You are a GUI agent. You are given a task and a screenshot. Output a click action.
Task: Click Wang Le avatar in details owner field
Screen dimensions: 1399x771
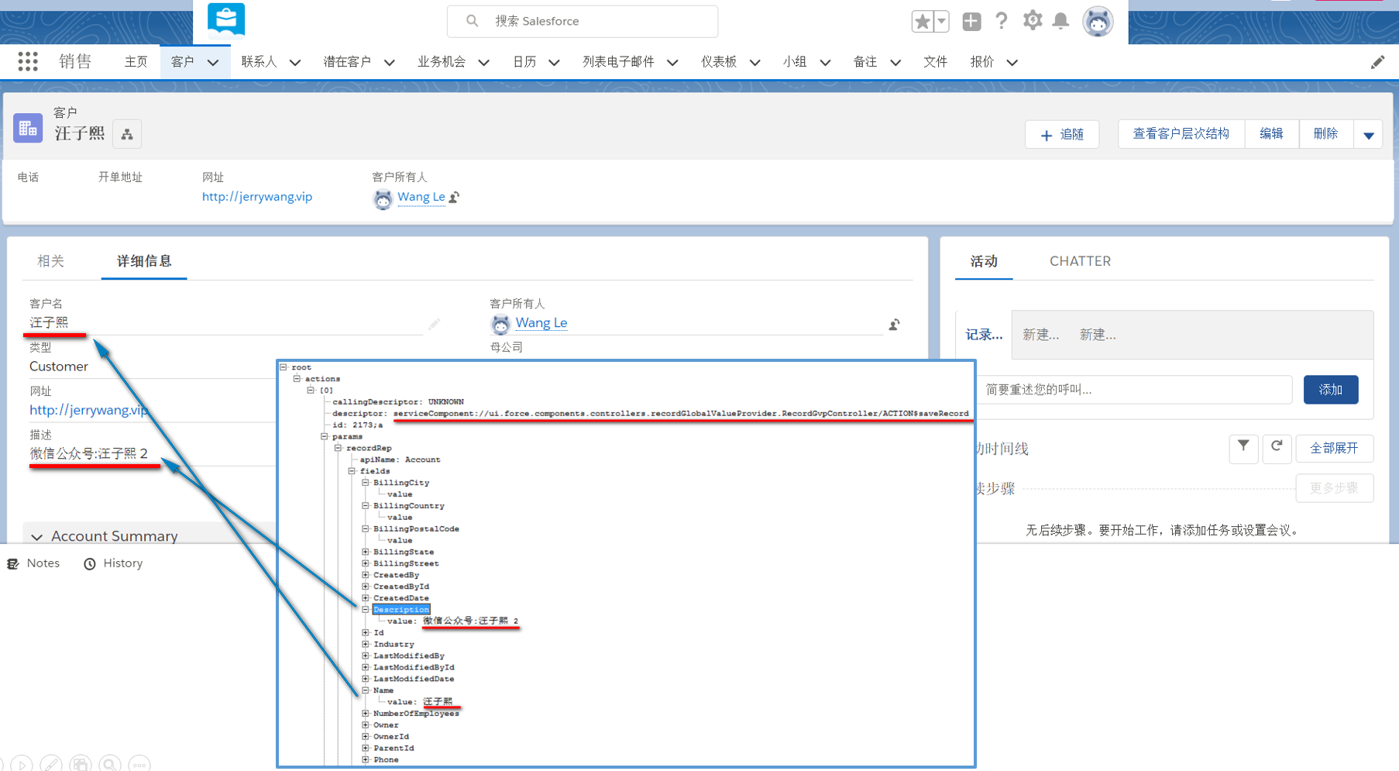[500, 324]
